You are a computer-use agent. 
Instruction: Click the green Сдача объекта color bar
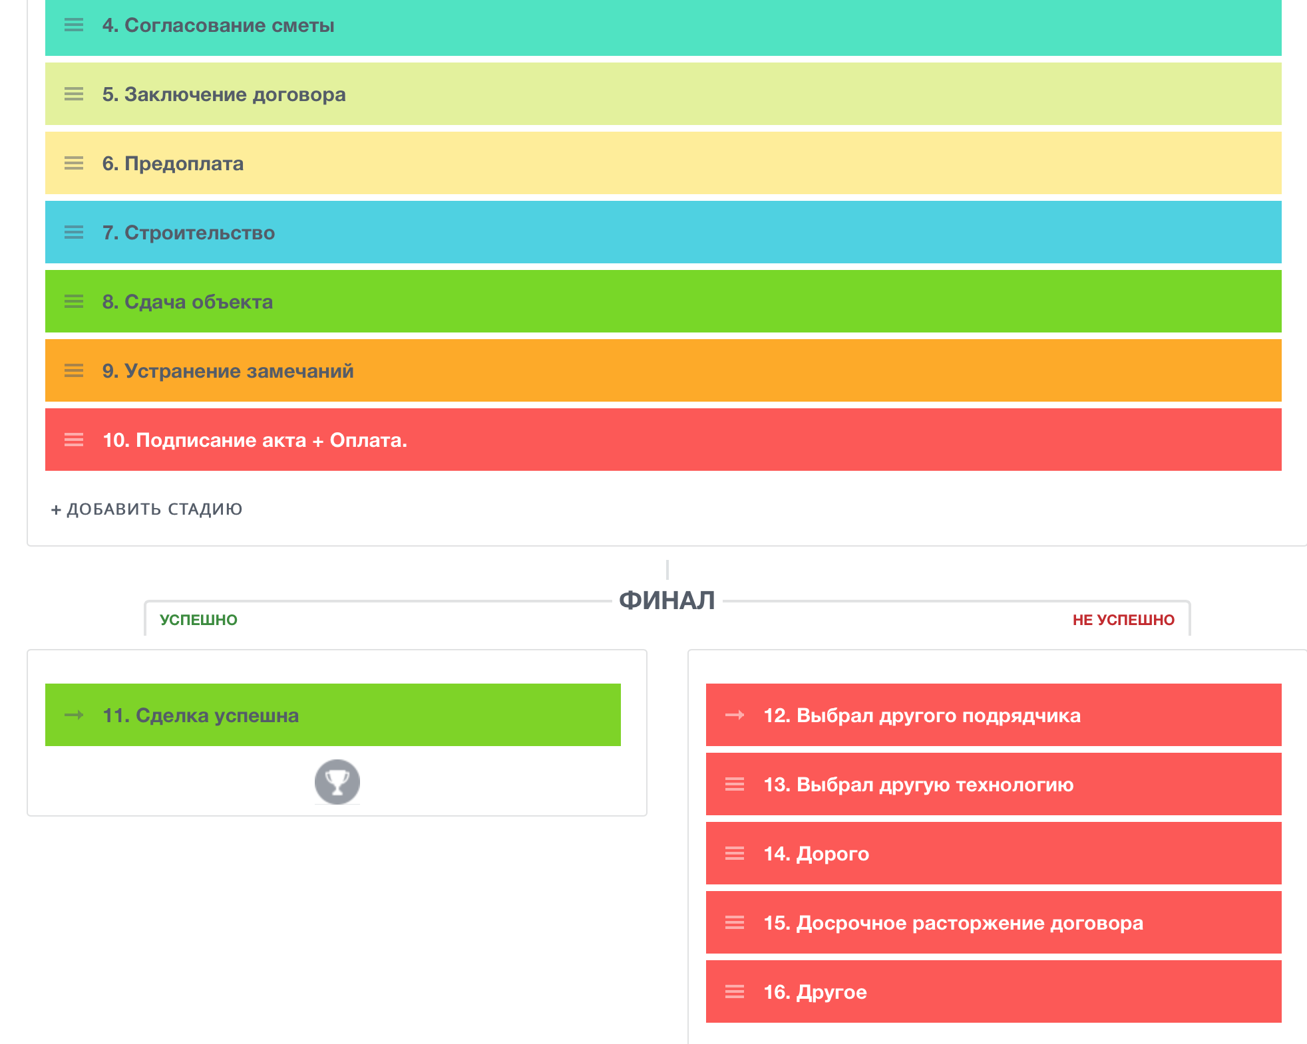pyautogui.click(x=799, y=302)
